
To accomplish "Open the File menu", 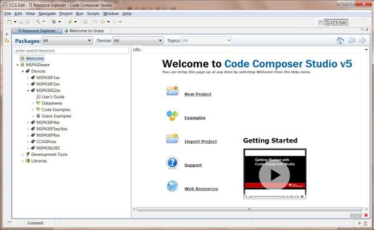I will click(x=7, y=14).
